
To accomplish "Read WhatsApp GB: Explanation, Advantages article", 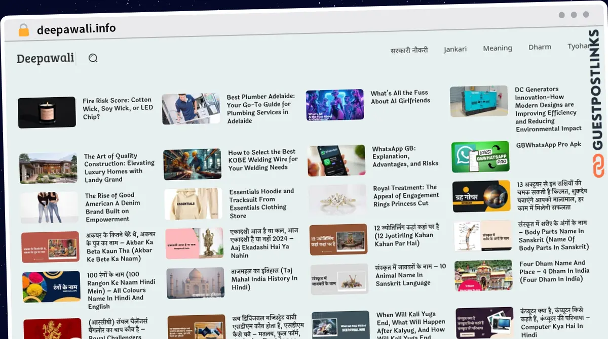I will pyautogui.click(x=405, y=156).
